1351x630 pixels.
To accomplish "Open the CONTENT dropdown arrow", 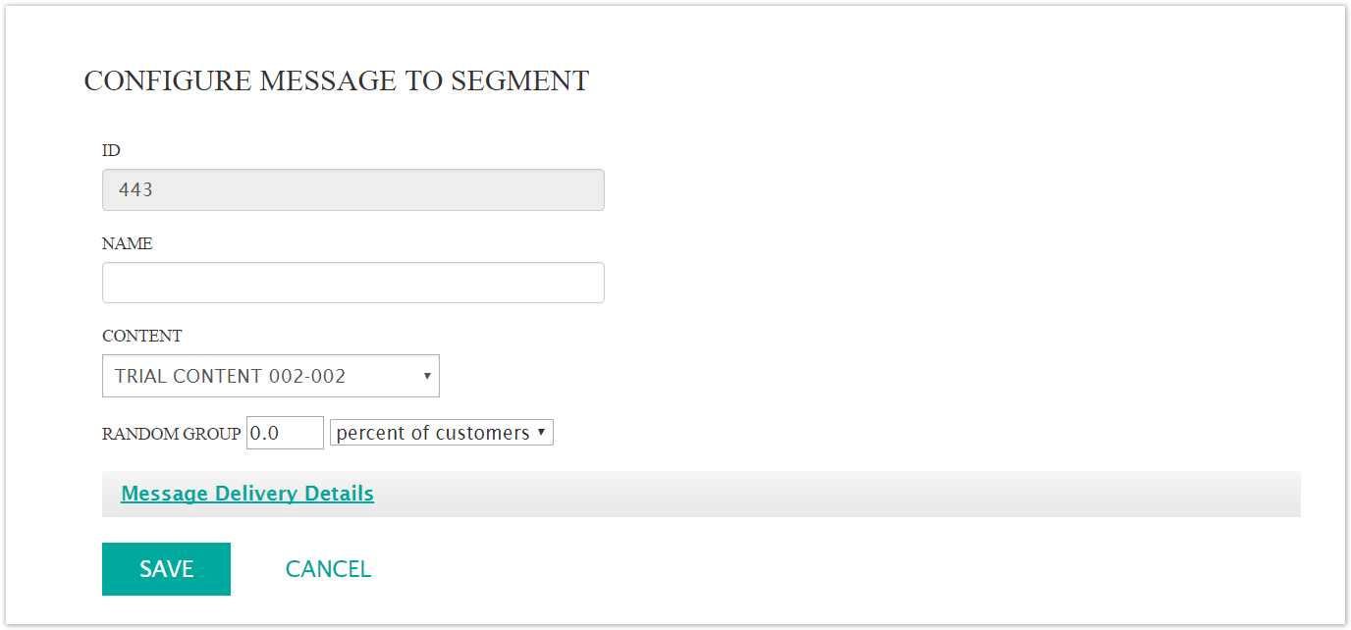I will (426, 376).
